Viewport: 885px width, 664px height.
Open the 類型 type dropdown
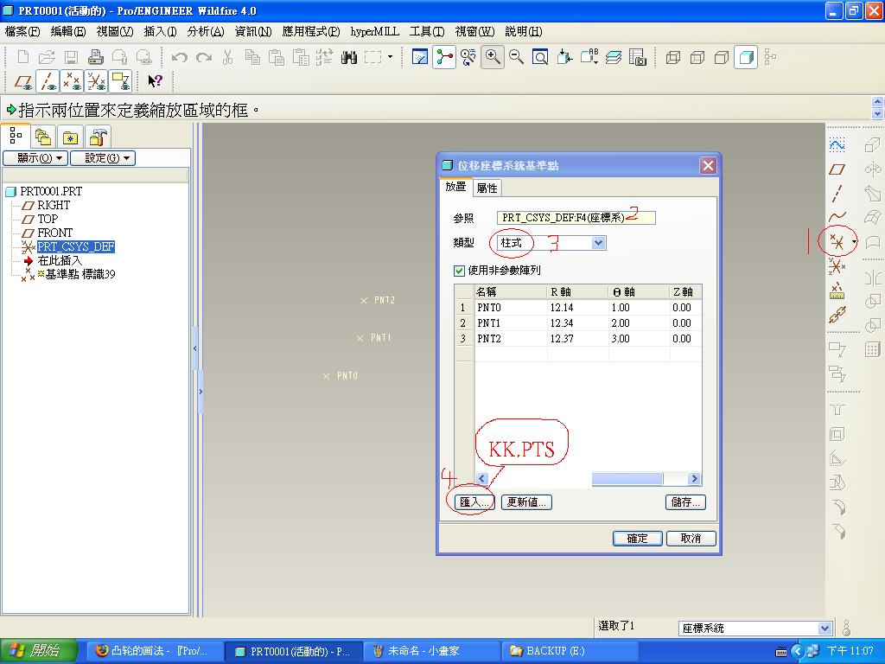point(598,243)
